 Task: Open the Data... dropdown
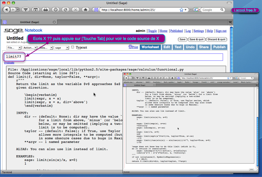click(46, 48)
